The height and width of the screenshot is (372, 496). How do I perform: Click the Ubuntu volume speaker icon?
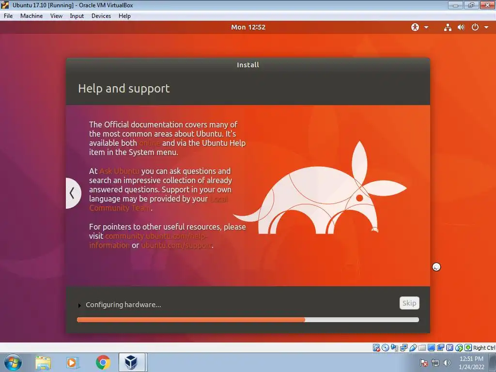point(461,27)
